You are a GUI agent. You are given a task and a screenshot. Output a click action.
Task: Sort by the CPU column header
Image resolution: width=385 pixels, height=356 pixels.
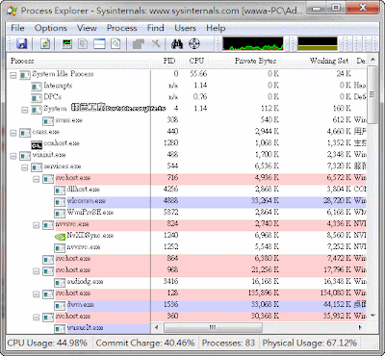(x=193, y=61)
